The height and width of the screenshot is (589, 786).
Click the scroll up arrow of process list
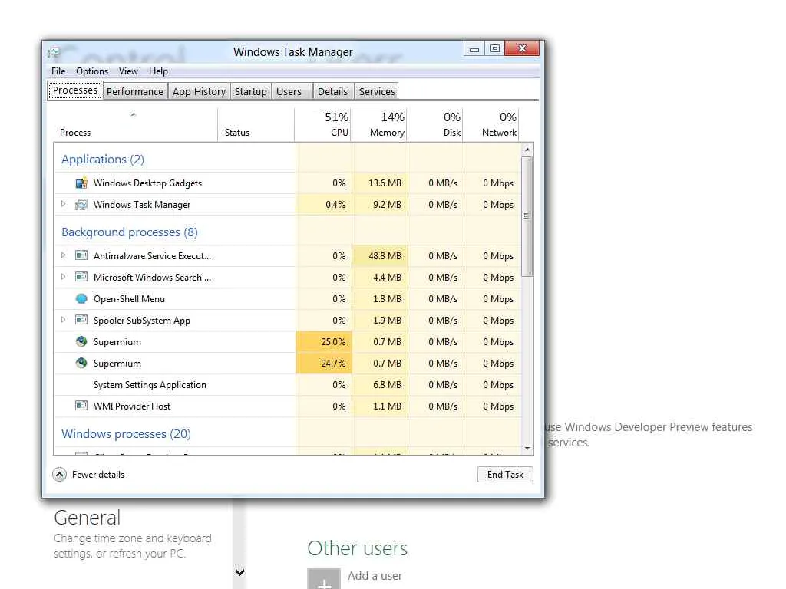point(527,150)
